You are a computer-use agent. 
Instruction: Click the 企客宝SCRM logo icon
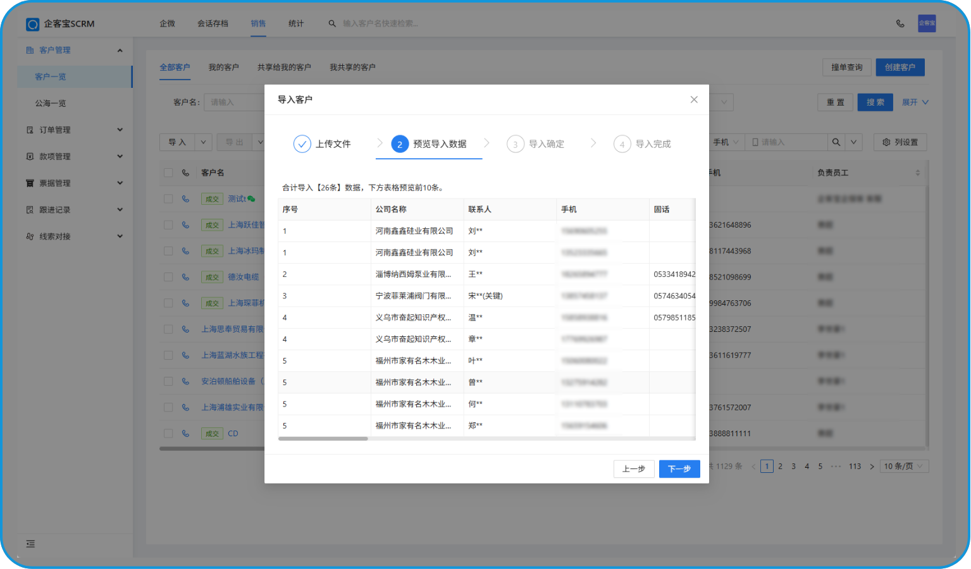tap(32, 24)
